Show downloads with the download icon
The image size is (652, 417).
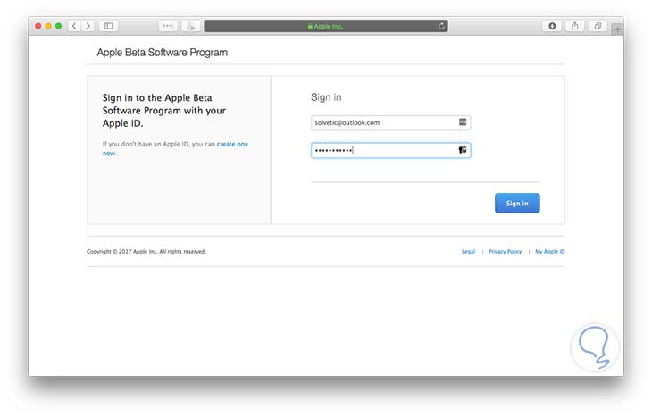[552, 26]
